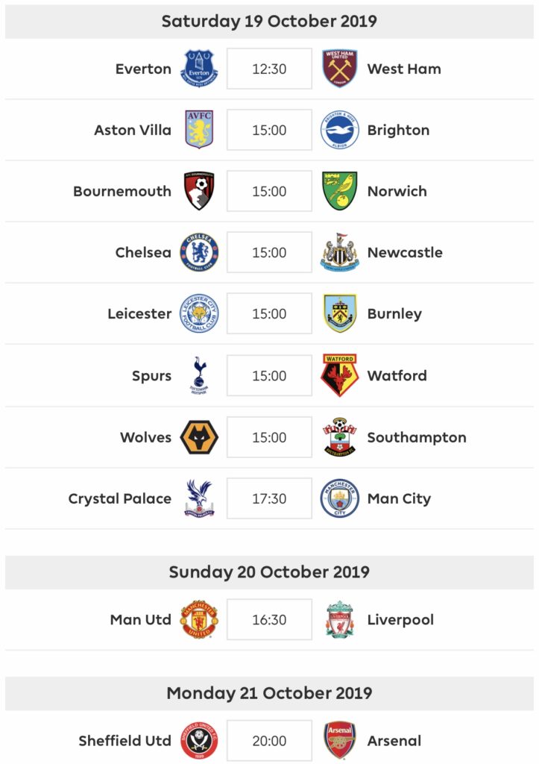This screenshot has width=539, height=764.
Task: Click the 16:30 Man Utd kickoff time
Action: pyautogui.click(x=269, y=619)
